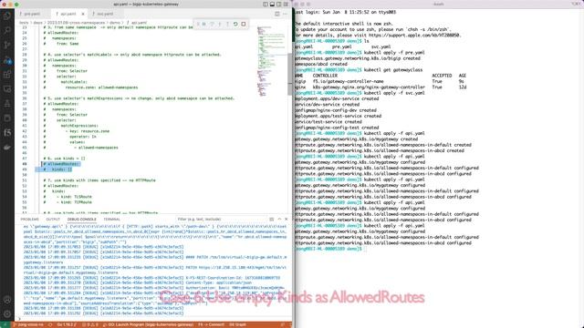Switch to the pre.yaml editor tab
584x328 pixels.
(32, 14)
